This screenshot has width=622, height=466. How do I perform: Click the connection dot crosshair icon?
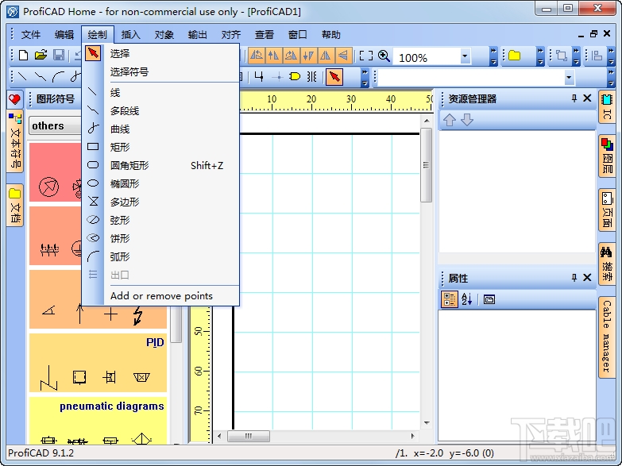coord(279,77)
